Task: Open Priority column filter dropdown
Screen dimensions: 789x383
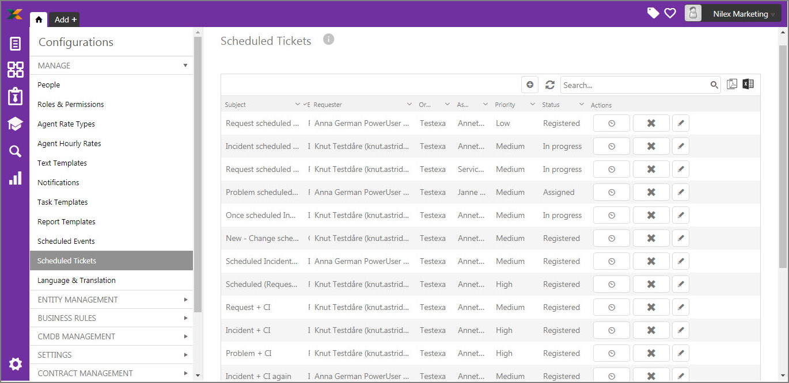Action: 532,105
